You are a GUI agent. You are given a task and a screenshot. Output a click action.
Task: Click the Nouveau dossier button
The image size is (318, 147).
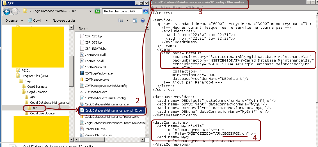pyautogui.click(x=64, y=21)
